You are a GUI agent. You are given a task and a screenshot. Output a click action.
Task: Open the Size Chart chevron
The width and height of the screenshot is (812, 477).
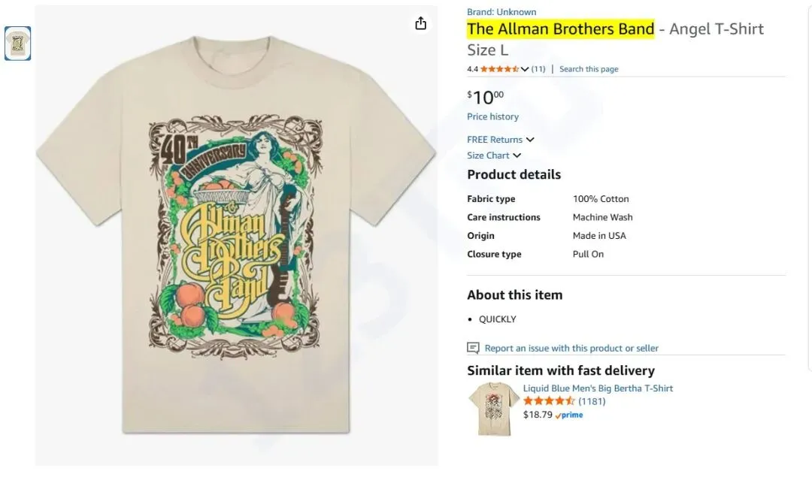517,155
